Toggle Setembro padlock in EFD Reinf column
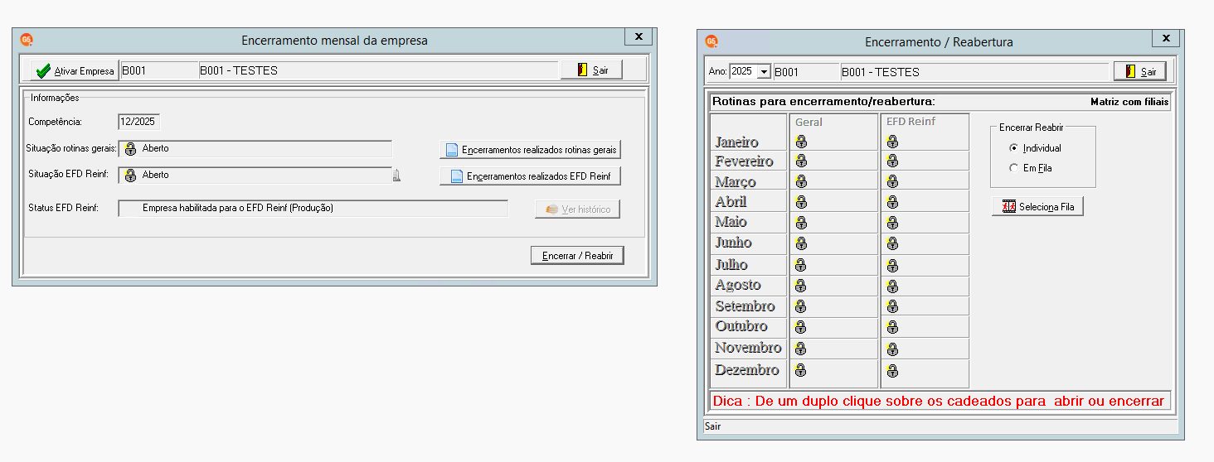The width and height of the screenshot is (1214, 462). [x=892, y=306]
